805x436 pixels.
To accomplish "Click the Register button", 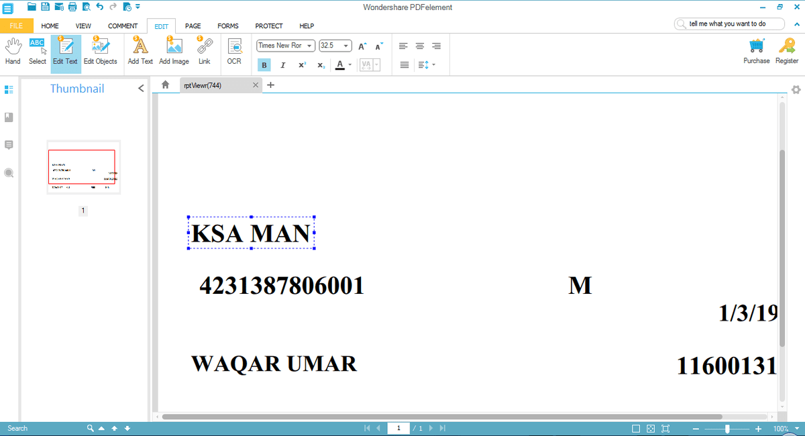I will coord(787,50).
